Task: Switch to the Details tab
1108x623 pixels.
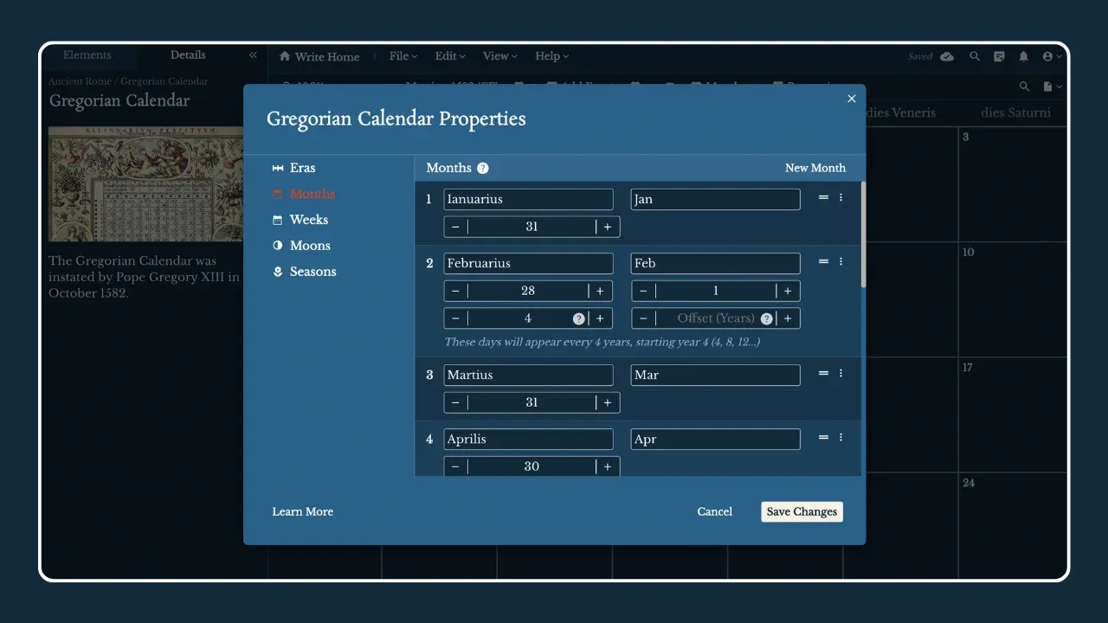Action: click(188, 55)
